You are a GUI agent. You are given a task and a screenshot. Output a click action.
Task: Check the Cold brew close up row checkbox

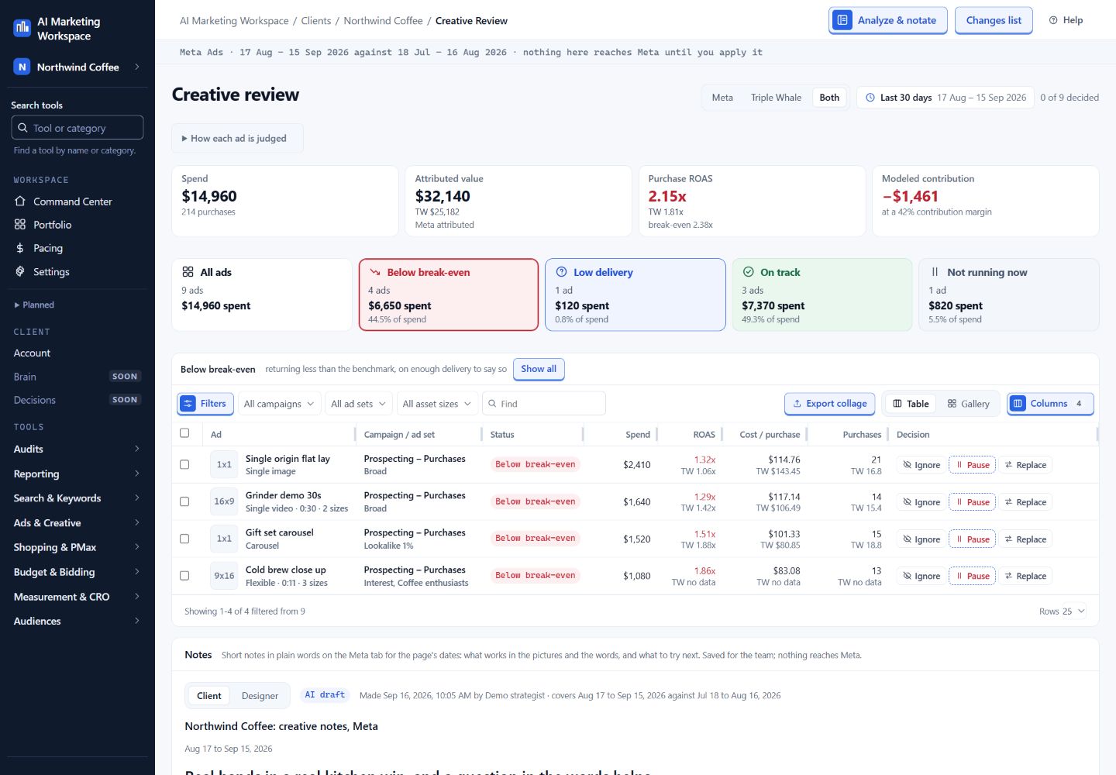click(x=184, y=576)
